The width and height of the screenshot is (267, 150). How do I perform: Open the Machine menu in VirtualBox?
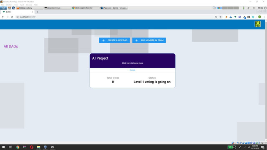9,5
